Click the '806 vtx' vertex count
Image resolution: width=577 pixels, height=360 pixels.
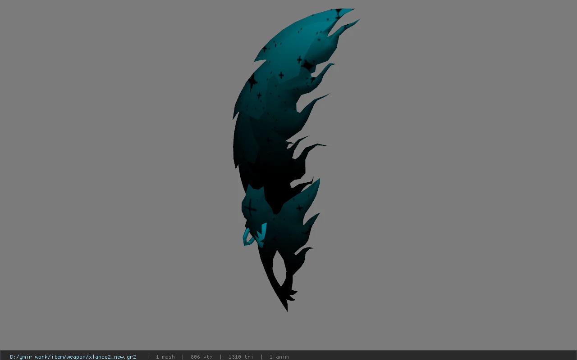pos(201,357)
